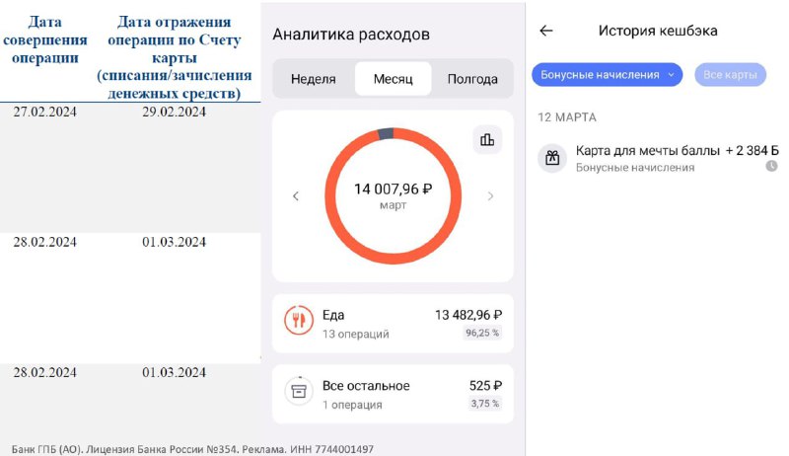Screen dimensions: 789x456
Task: Switch to the Полгода period
Action: coord(472,79)
